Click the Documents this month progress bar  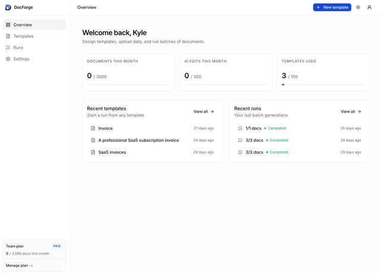128,84
